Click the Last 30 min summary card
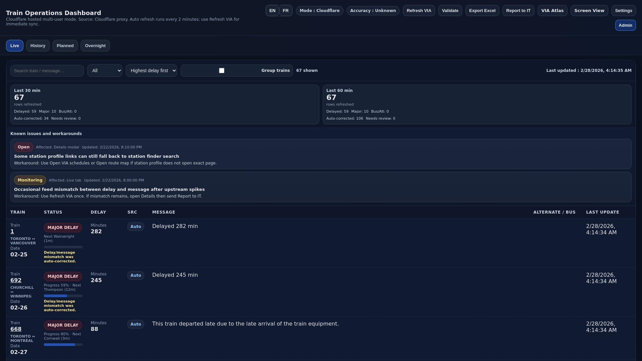Screen dimensions: 642x361 coord(165,105)
